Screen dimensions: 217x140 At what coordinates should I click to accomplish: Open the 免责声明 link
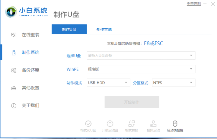coord(194,4)
